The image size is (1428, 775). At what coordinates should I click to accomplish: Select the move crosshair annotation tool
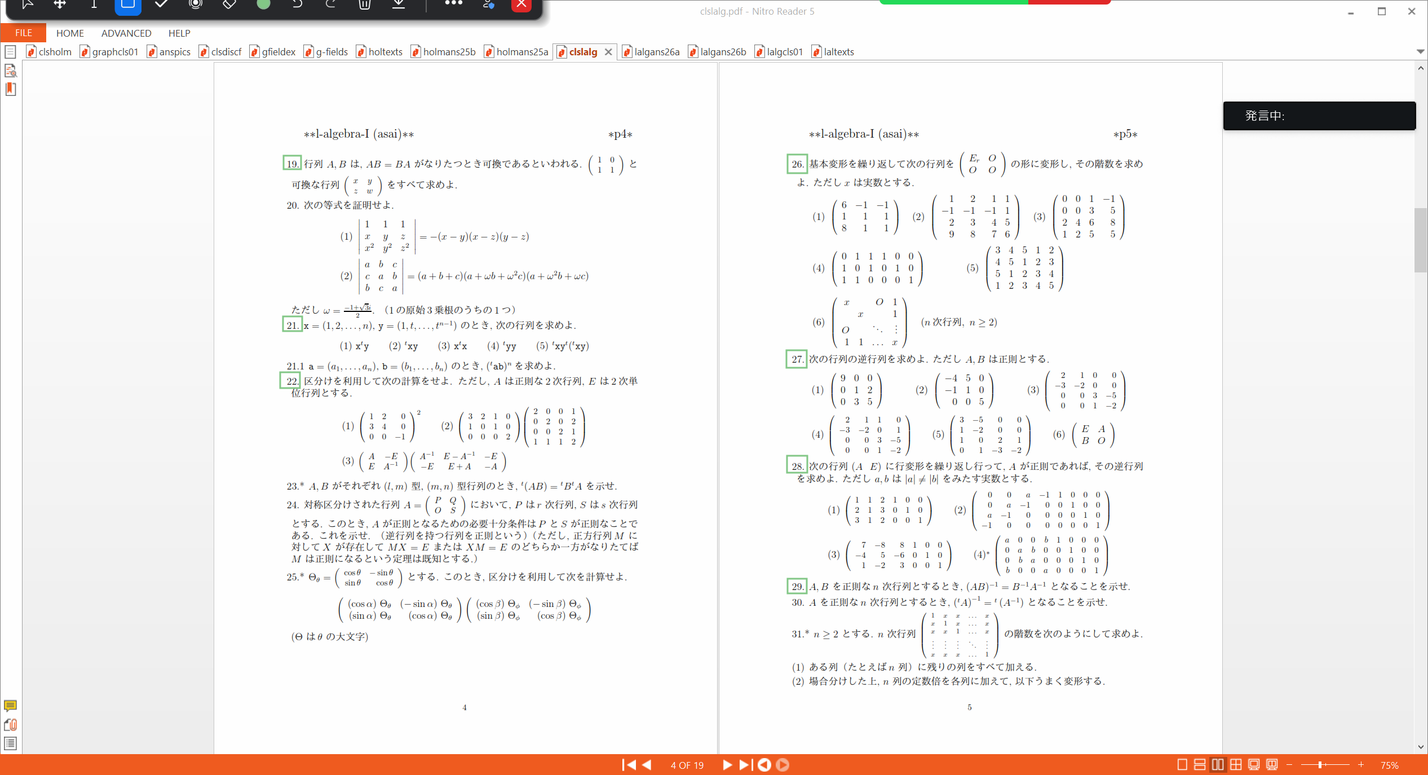coord(60,5)
